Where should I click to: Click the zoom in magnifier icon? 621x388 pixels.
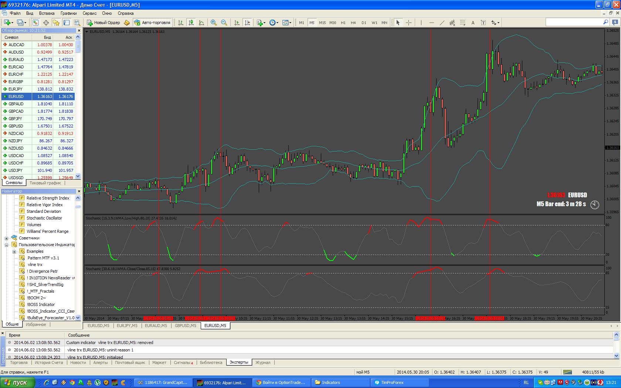coord(213,23)
